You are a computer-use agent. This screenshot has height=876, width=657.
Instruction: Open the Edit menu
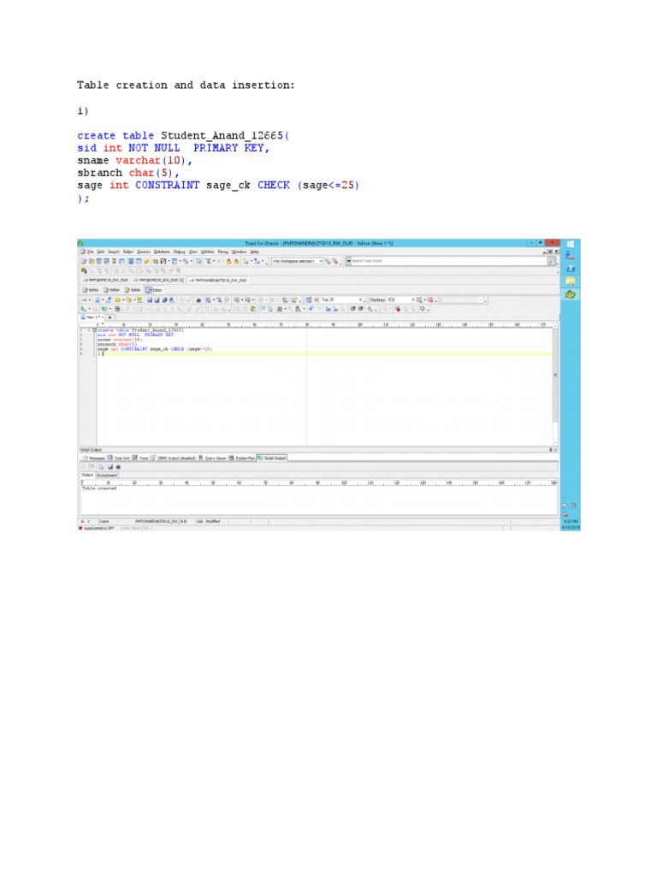(101, 252)
